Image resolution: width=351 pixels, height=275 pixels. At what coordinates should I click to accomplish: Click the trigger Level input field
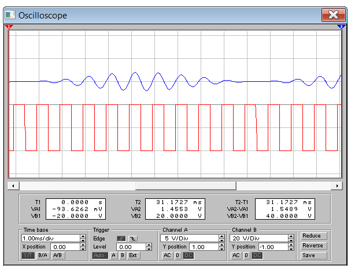point(131,247)
